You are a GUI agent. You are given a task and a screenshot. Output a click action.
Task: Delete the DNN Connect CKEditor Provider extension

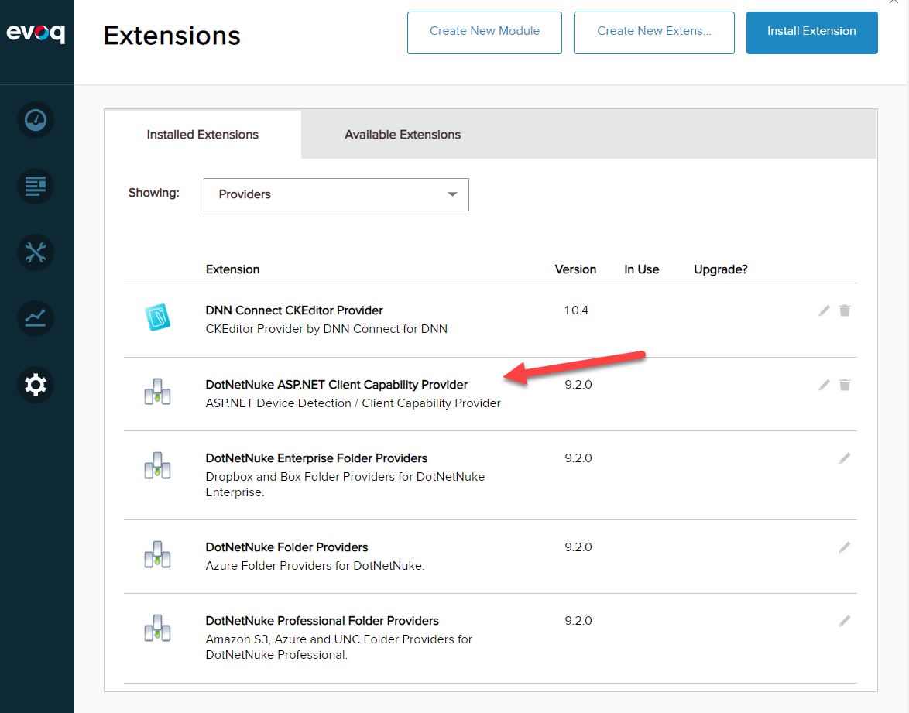tap(845, 310)
